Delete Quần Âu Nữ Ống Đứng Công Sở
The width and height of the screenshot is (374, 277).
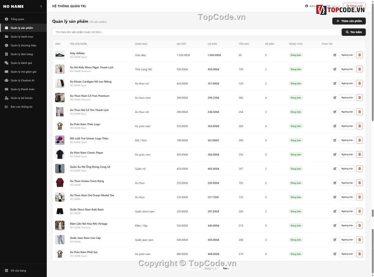(359, 169)
